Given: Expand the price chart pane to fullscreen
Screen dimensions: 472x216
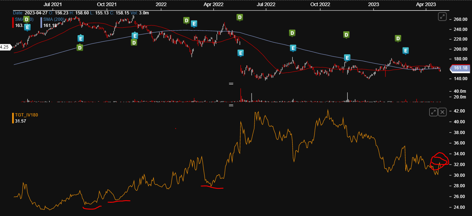Looking at the screenshot, I should pos(443,17).
